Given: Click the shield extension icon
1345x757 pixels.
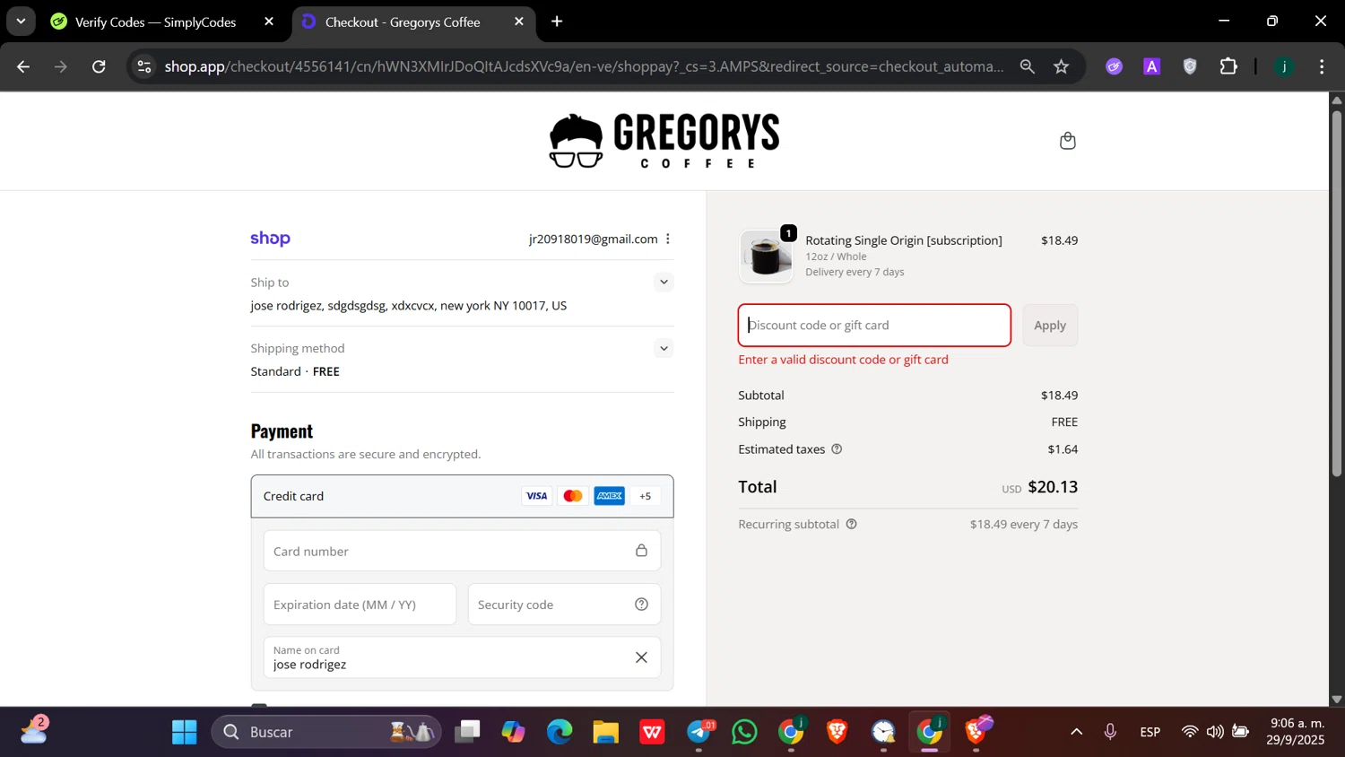Looking at the screenshot, I should click(x=1190, y=66).
